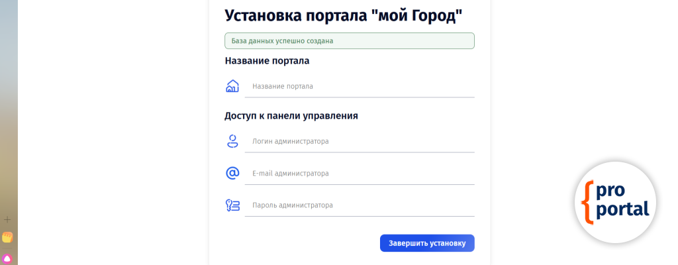Screen dimensions: 678x265
Task: Click the word 'portal' in the logo
Action: pyautogui.click(x=622, y=211)
